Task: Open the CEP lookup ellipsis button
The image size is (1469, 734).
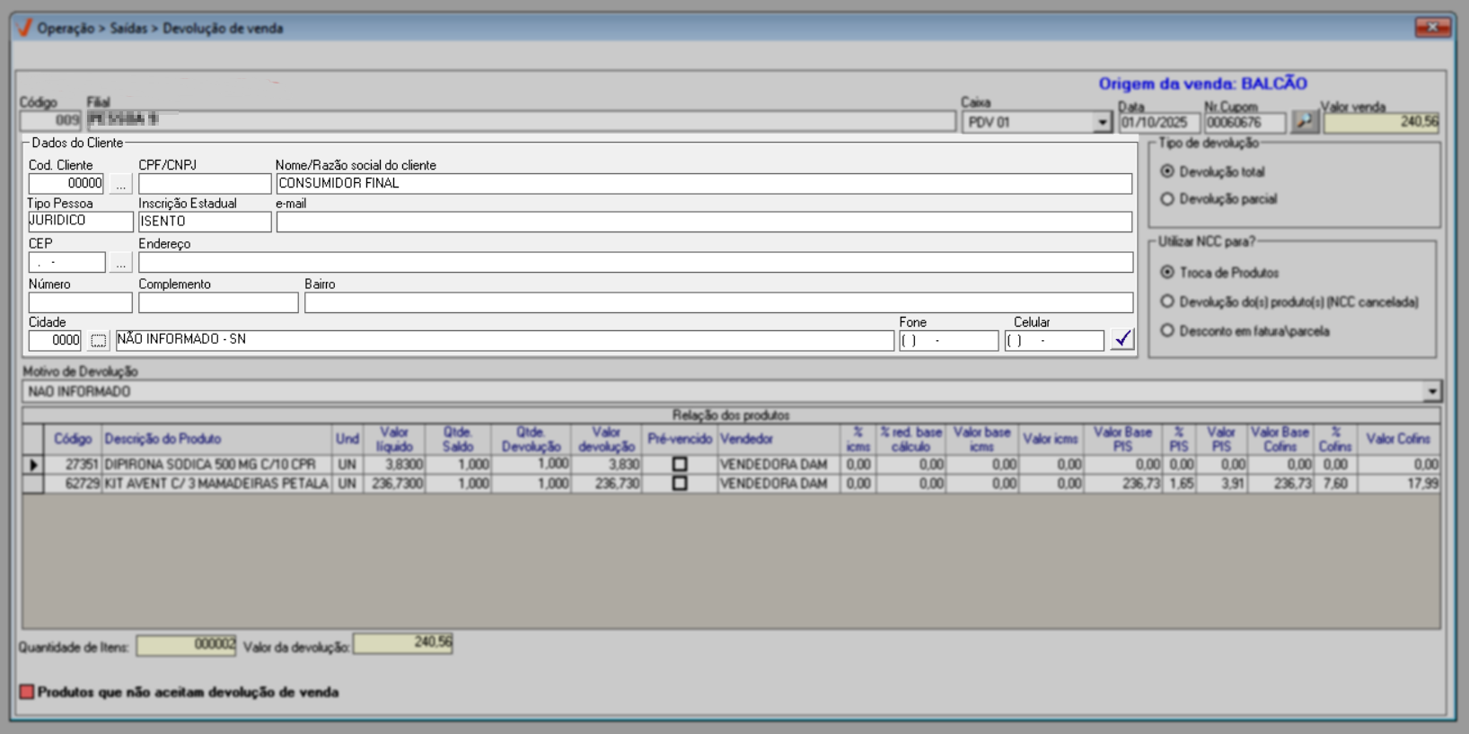Action: point(120,263)
